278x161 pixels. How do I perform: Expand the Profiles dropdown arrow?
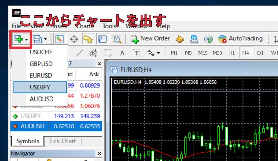(45, 39)
